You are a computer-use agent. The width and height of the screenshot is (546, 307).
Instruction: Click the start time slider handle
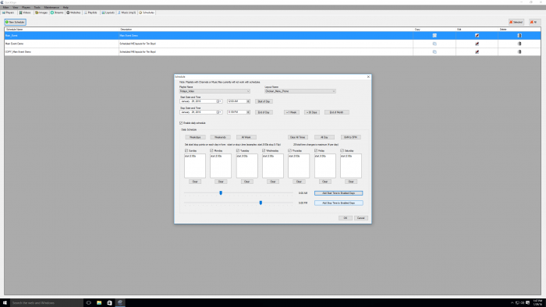point(221,193)
